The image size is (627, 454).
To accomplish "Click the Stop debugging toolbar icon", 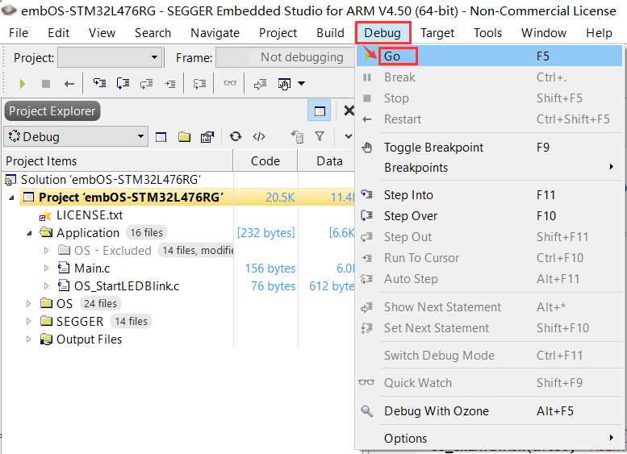I will click(x=46, y=84).
